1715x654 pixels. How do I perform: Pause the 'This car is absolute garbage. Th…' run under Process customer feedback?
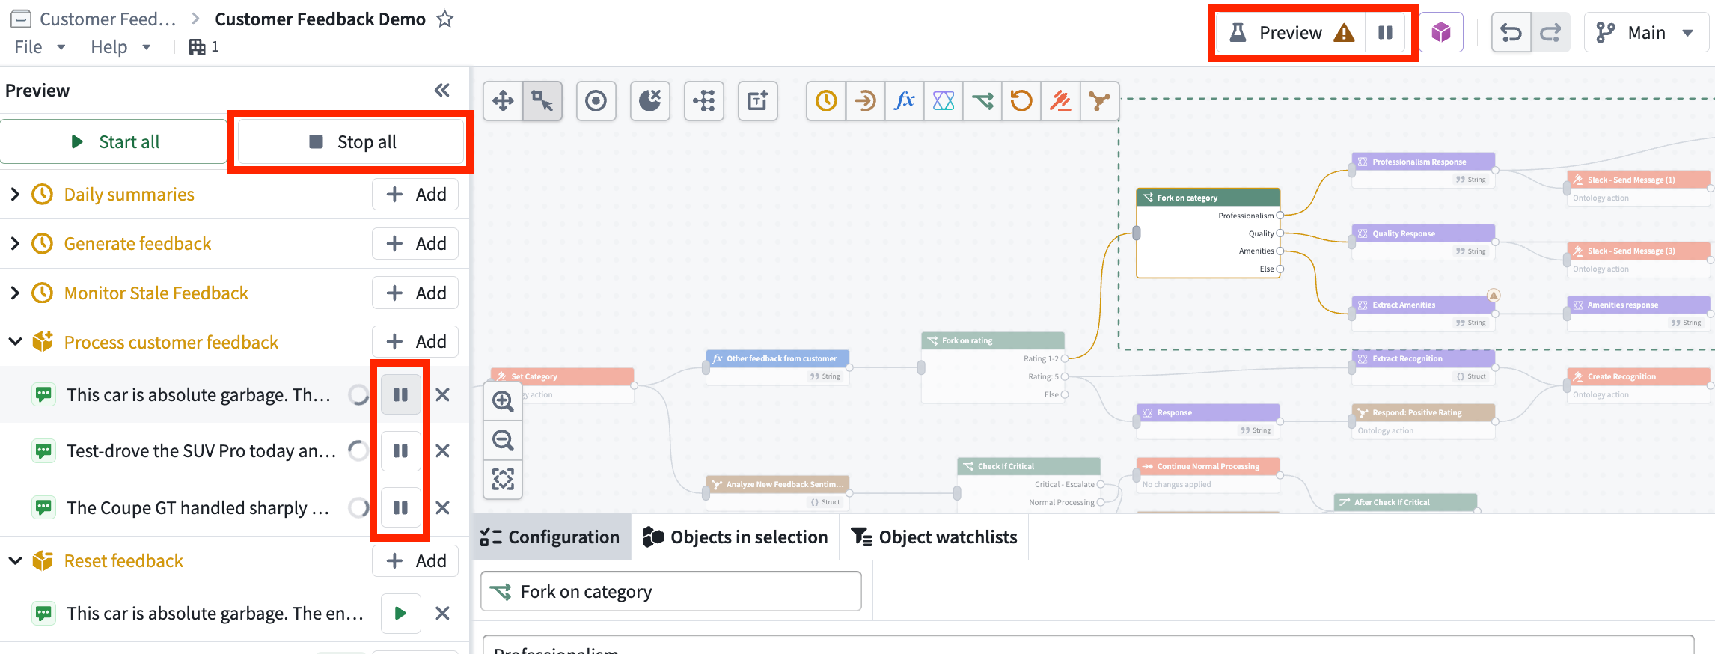coord(400,394)
